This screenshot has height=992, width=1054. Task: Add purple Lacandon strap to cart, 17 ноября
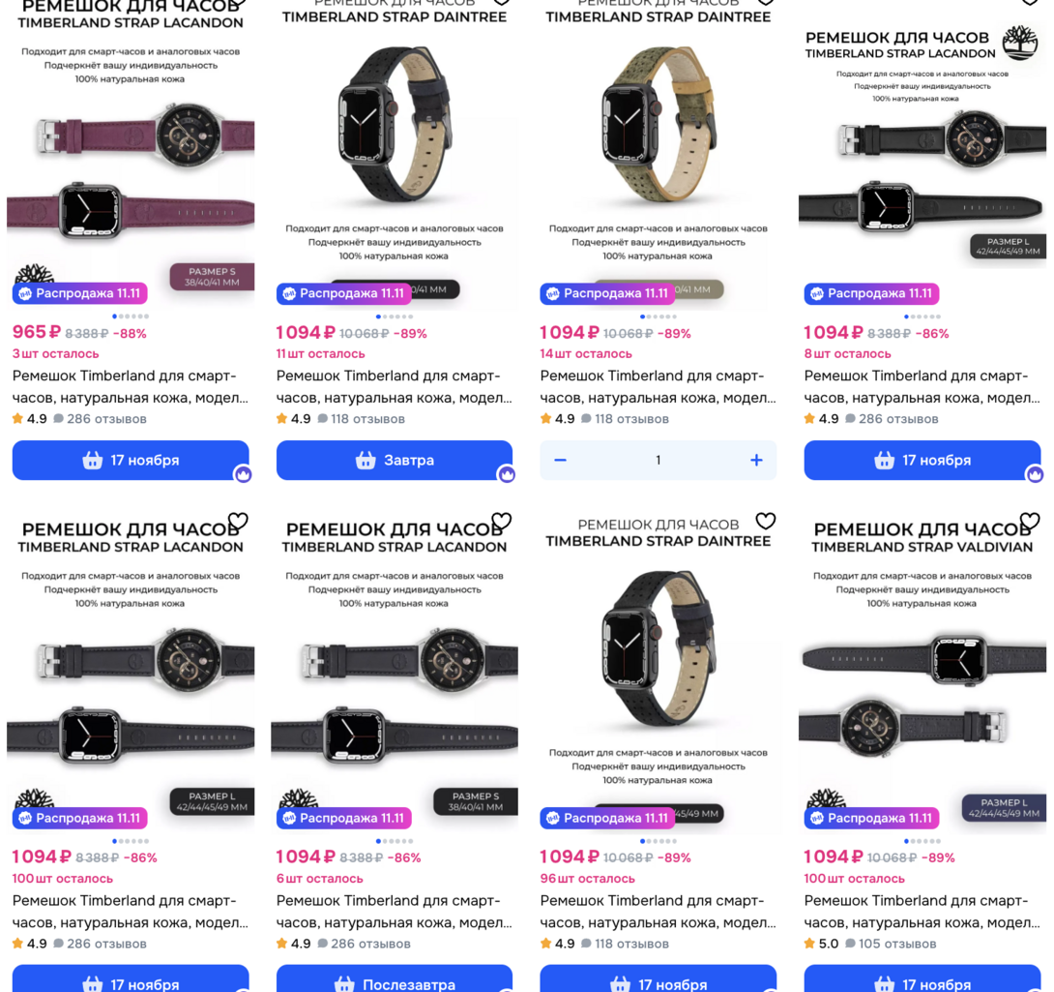pos(131,461)
